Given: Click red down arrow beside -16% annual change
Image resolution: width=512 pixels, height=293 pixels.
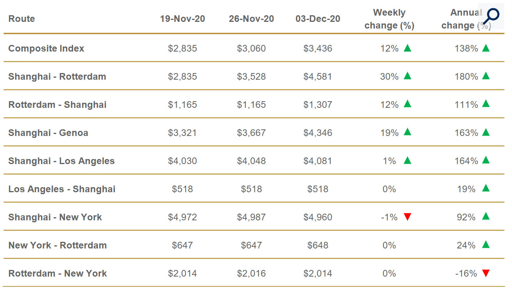Looking at the screenshot, I should click(x=485, y=273).
